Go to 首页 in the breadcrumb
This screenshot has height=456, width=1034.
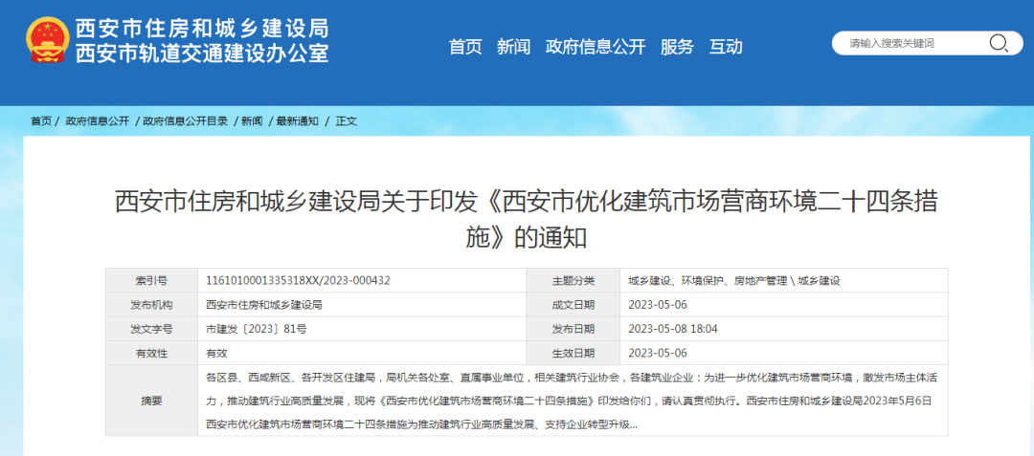tap(41, 121)
